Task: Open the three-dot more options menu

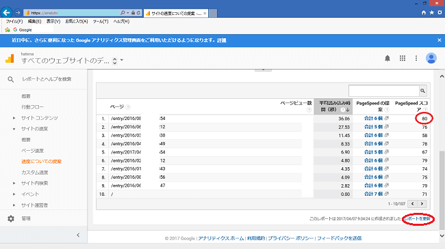Action: pyautogui.click(x=416, y=58)
